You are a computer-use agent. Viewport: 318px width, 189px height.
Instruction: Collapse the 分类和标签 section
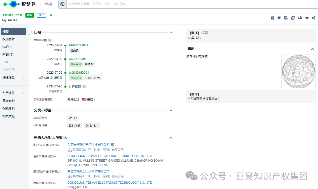[171, 110]
